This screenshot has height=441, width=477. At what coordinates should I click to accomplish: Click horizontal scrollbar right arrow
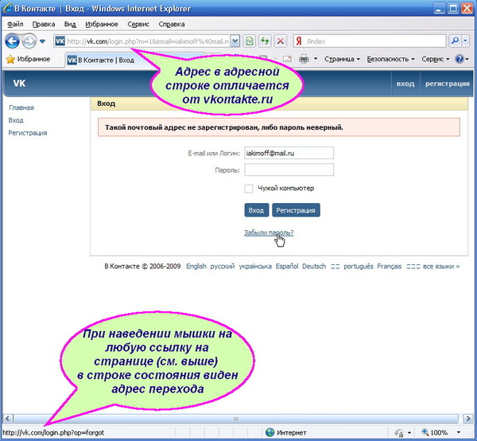pos(468,419)
